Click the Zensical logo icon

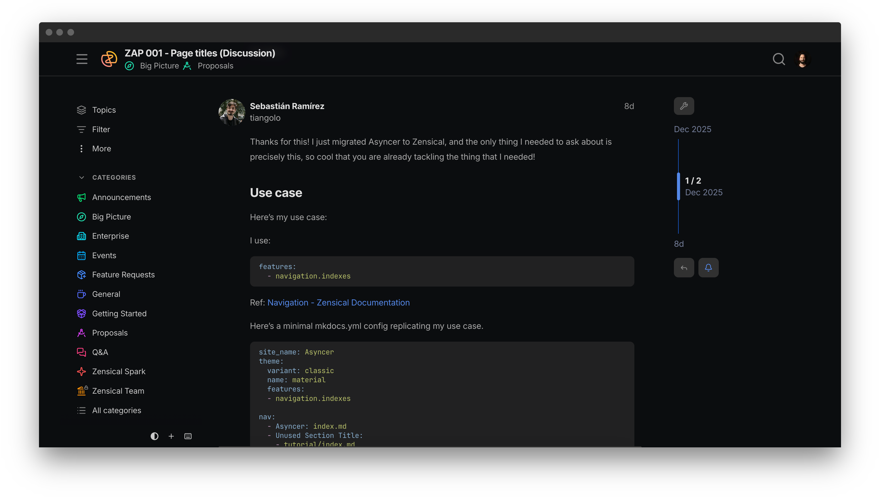point(109,59)
